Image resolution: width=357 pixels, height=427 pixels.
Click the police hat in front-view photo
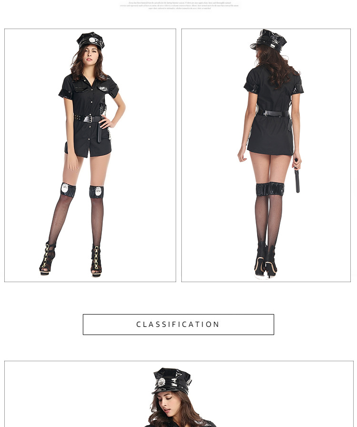click(x=90, y=40)
